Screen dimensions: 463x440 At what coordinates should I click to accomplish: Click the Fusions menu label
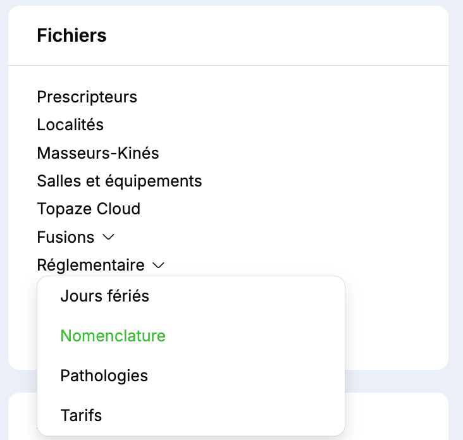point(65,238)
